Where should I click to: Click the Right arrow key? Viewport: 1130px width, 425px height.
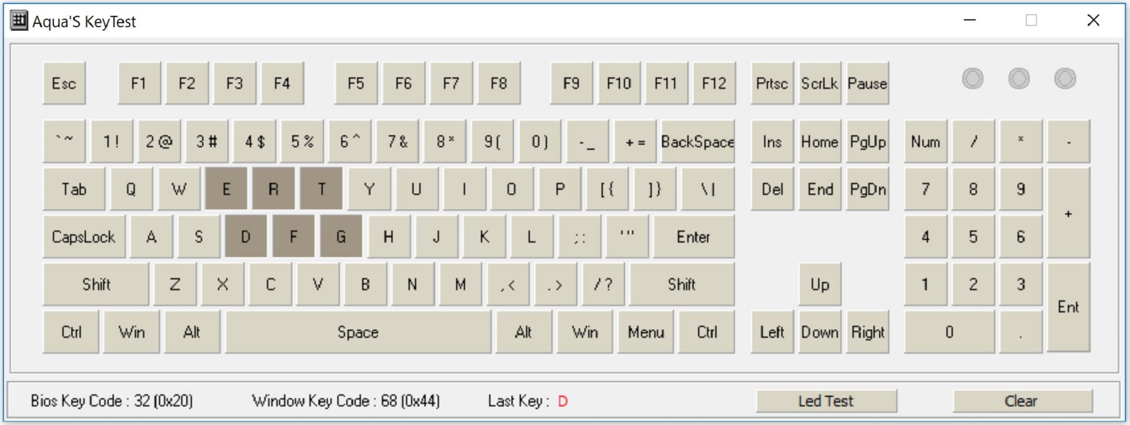pyautogui.click(x=867, y=331)
